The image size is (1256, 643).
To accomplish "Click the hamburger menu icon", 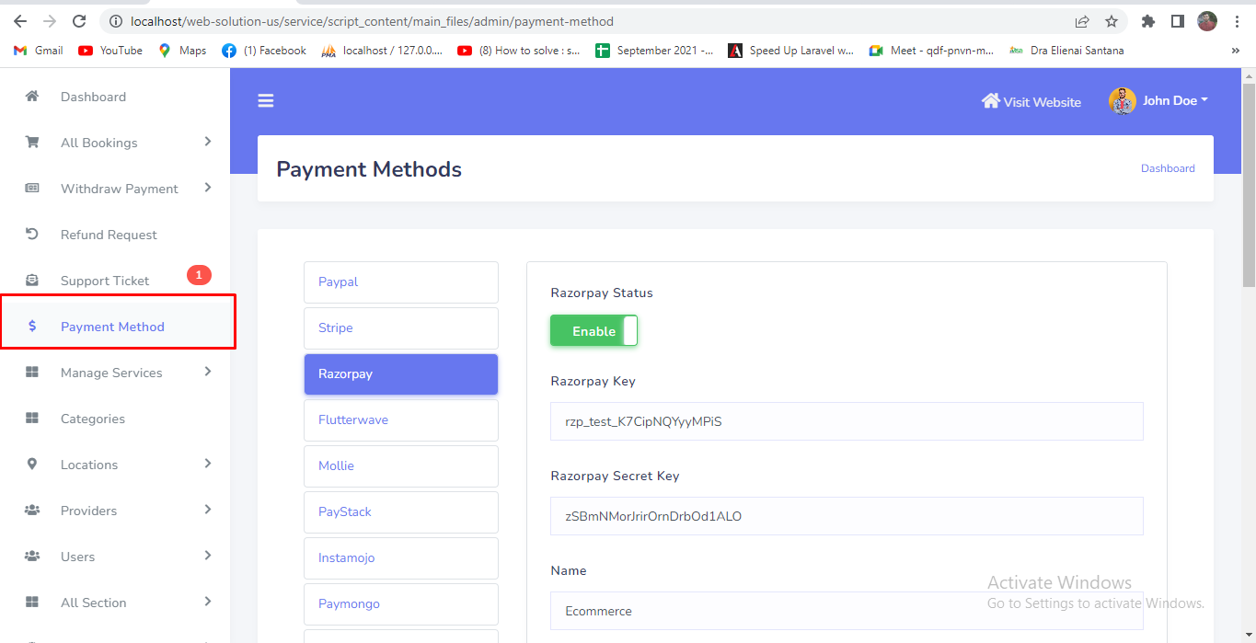I will tap(266, 101).
